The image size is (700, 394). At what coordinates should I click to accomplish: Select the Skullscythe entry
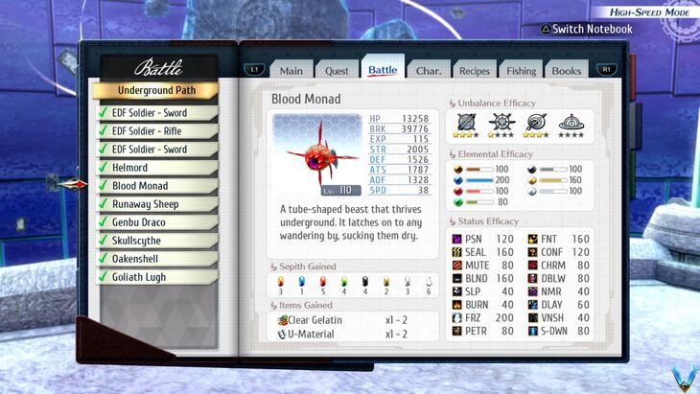(x=157, y=241)
